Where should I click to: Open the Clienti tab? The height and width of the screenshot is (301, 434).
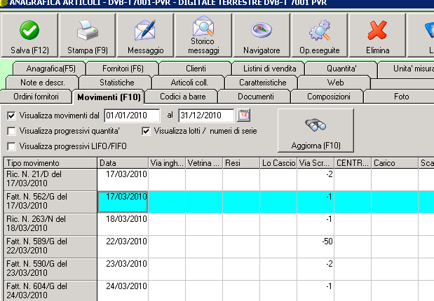tap(196, 69)
